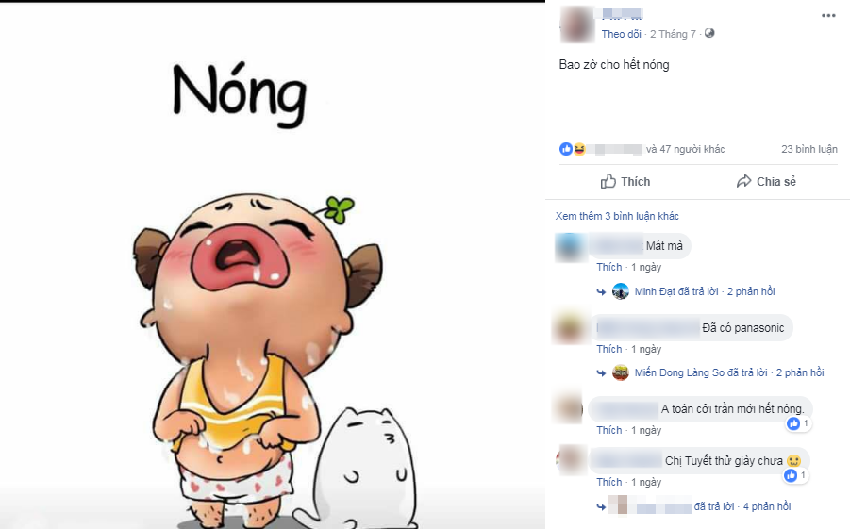Expand the 4 phản hồi reply thread

point(767,506)
